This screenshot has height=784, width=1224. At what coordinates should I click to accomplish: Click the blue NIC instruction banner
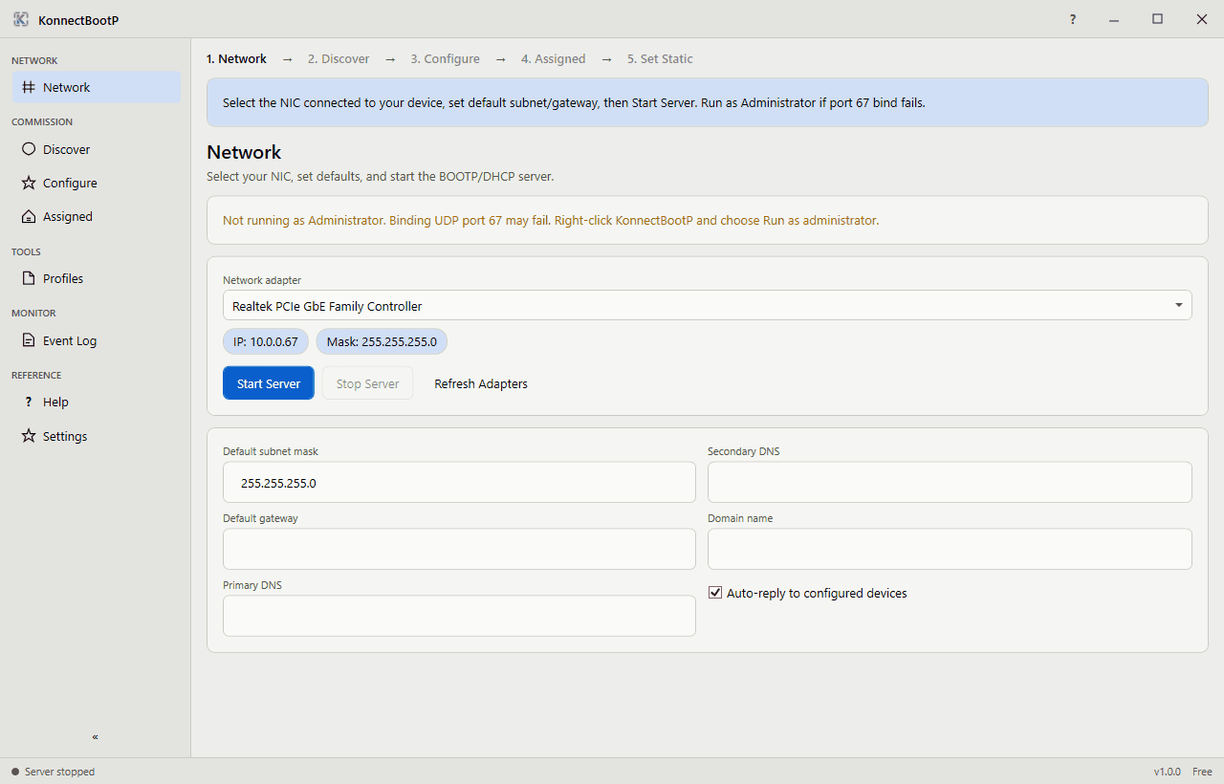708,102
